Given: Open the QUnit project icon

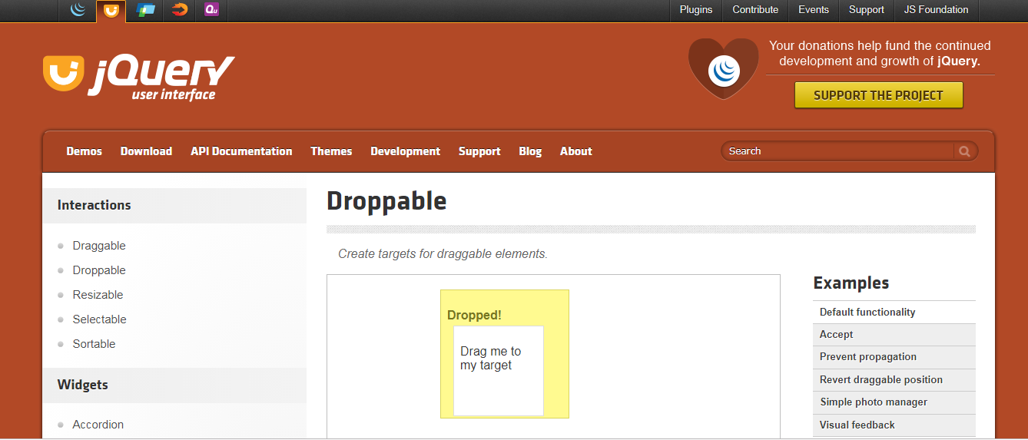Looking at the screenshot, I should point(211,10).
